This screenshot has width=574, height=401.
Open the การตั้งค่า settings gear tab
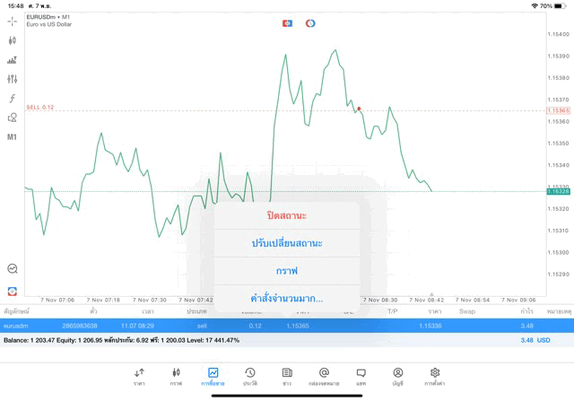(x=435, y=376)
